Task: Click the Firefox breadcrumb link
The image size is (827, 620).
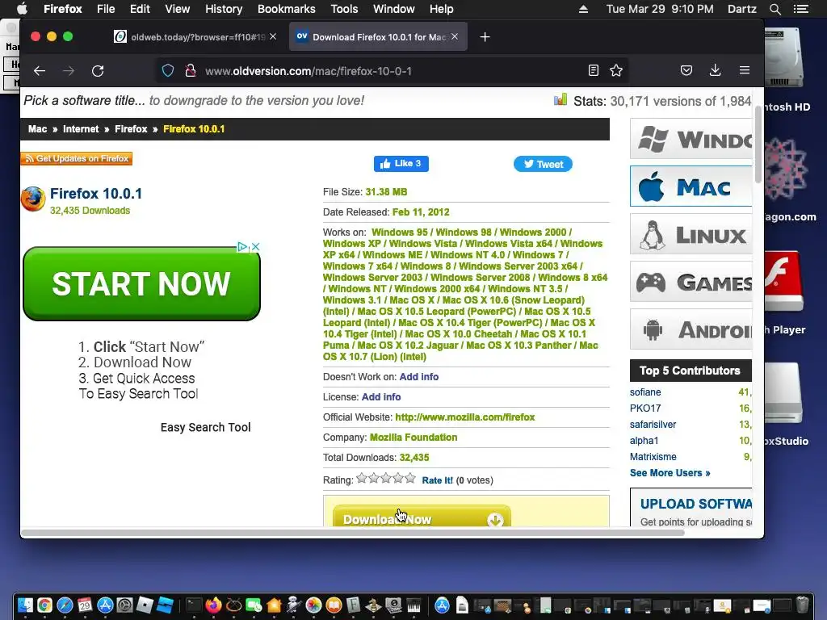Action: coord(131,129)
